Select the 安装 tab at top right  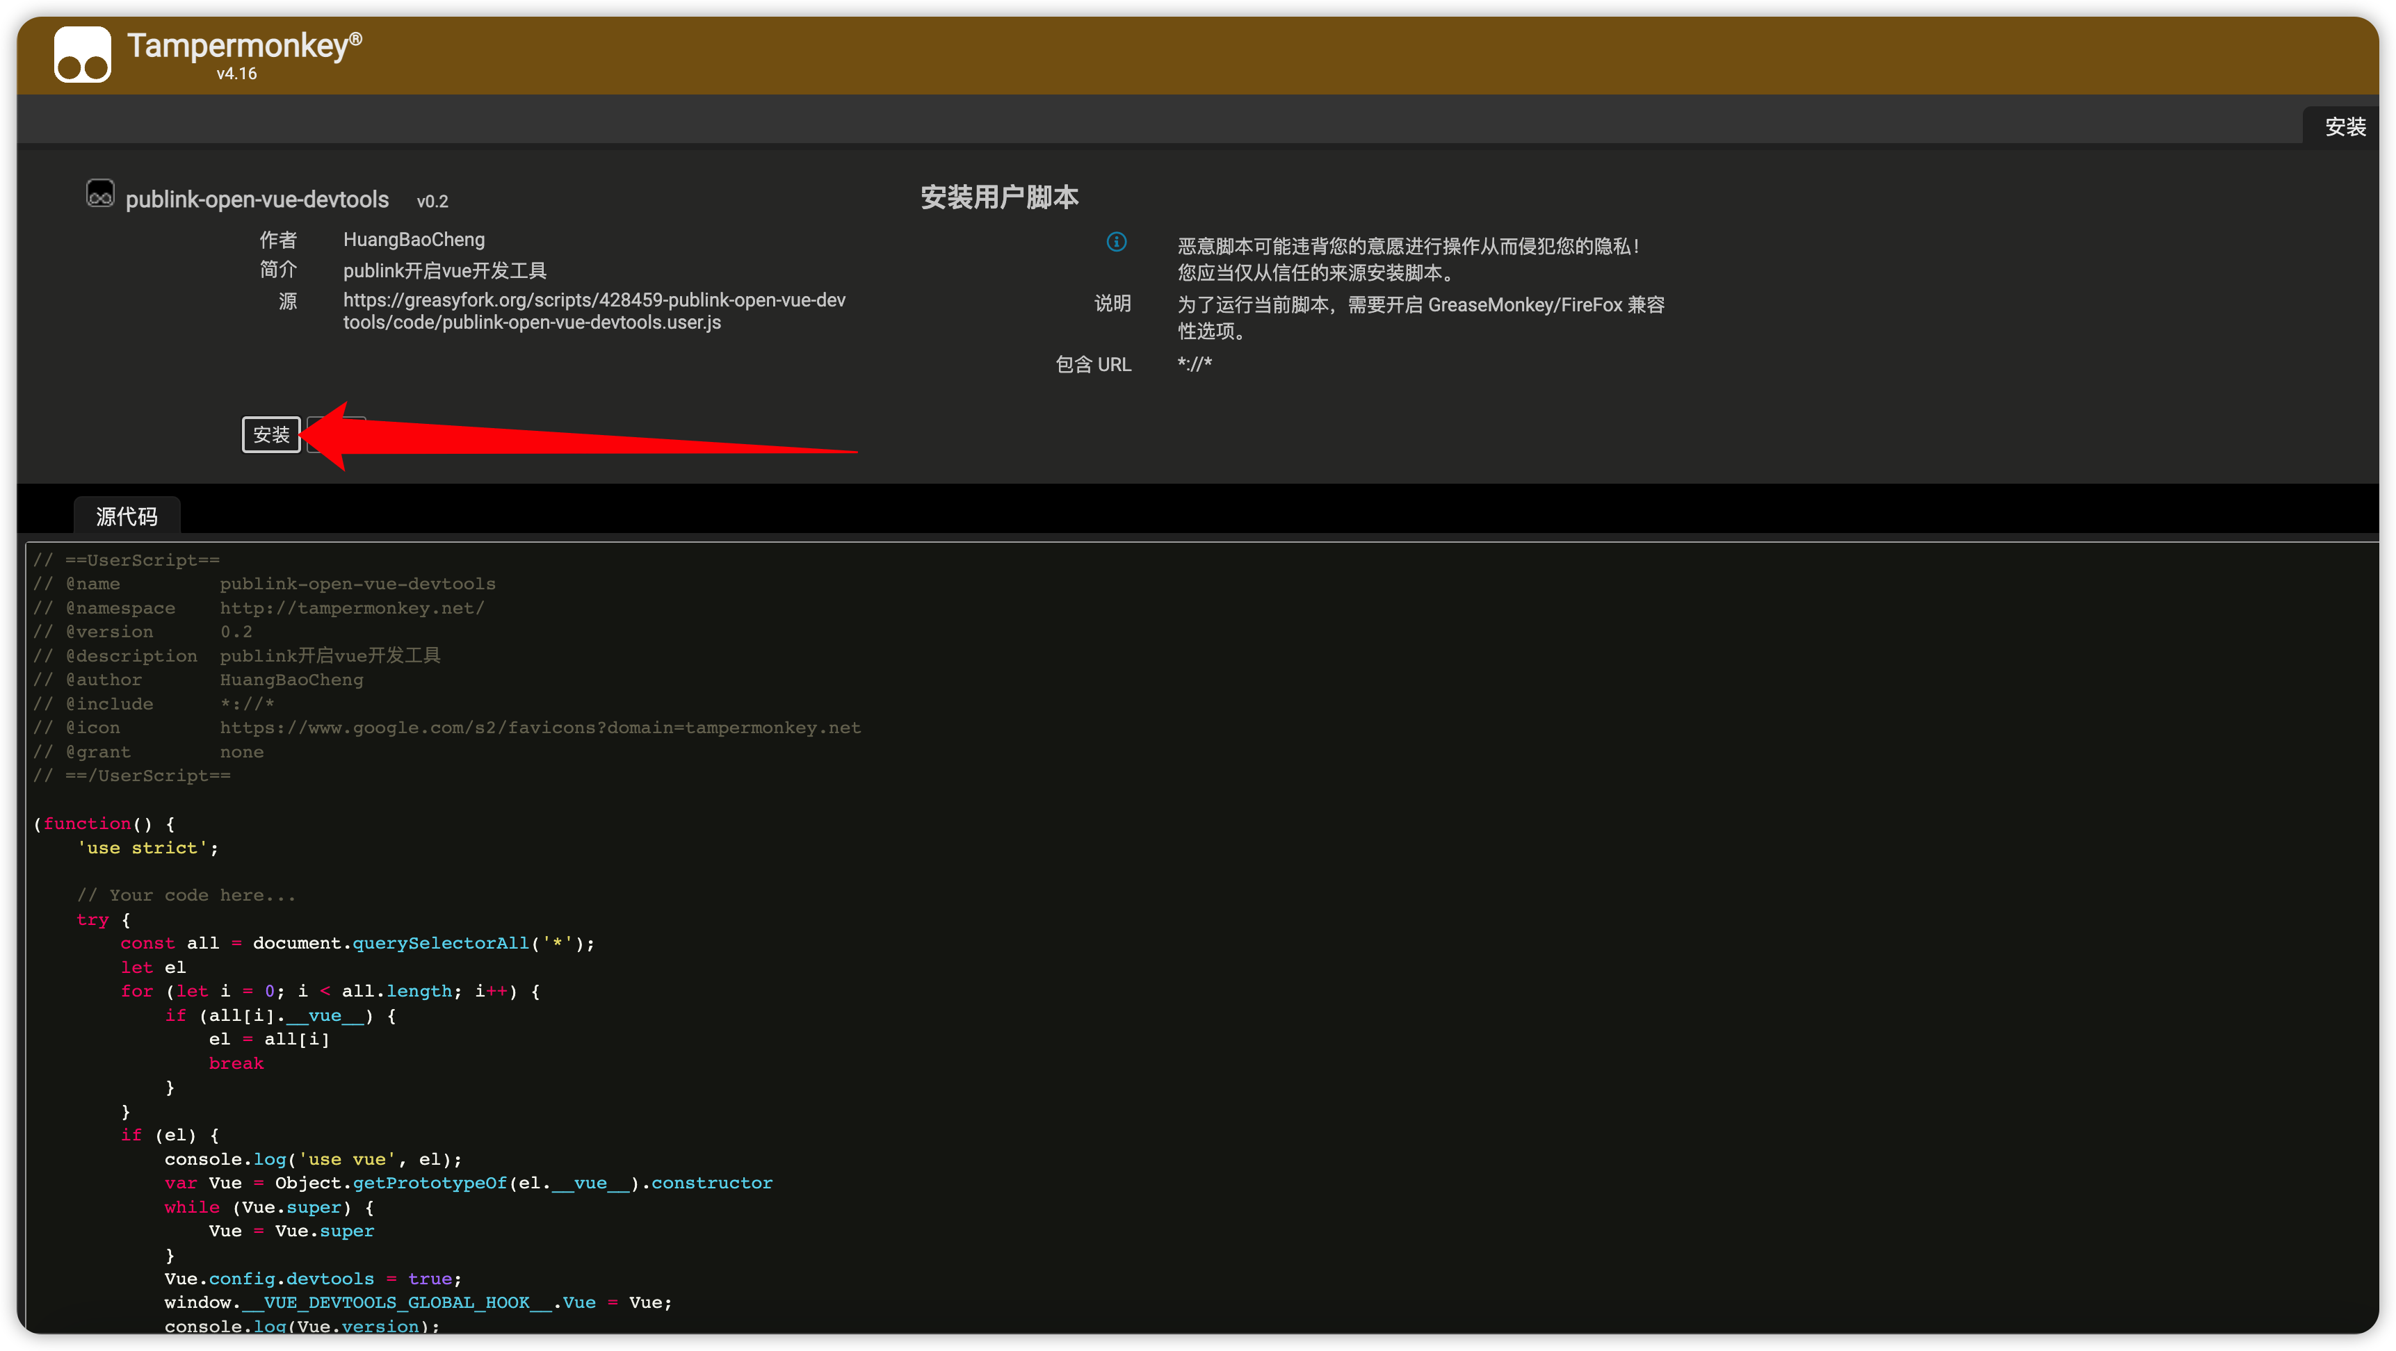tap(2344, 126)
